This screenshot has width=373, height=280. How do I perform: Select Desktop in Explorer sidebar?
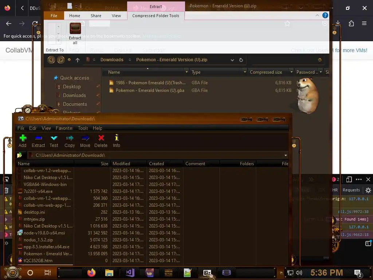72,87
